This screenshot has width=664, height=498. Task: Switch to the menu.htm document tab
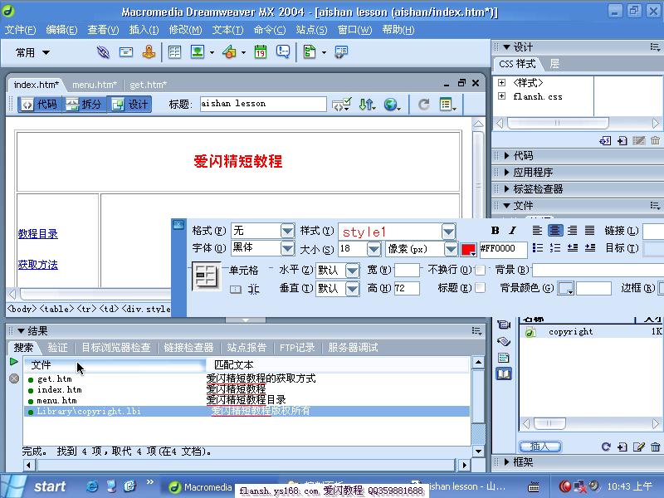[95, 85]
